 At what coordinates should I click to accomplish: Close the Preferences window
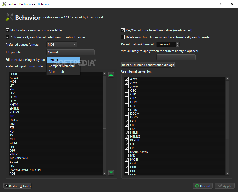click(x=232, y=4)
